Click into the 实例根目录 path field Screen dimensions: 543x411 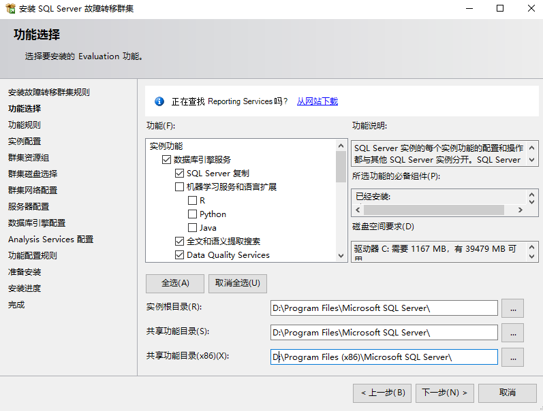(x=384, y=308)
